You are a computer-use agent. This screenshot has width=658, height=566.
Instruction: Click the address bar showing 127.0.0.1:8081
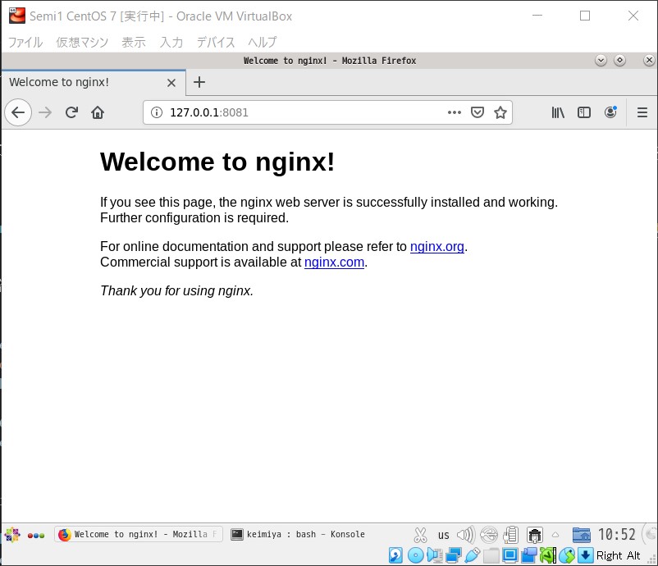coord(327,112)
